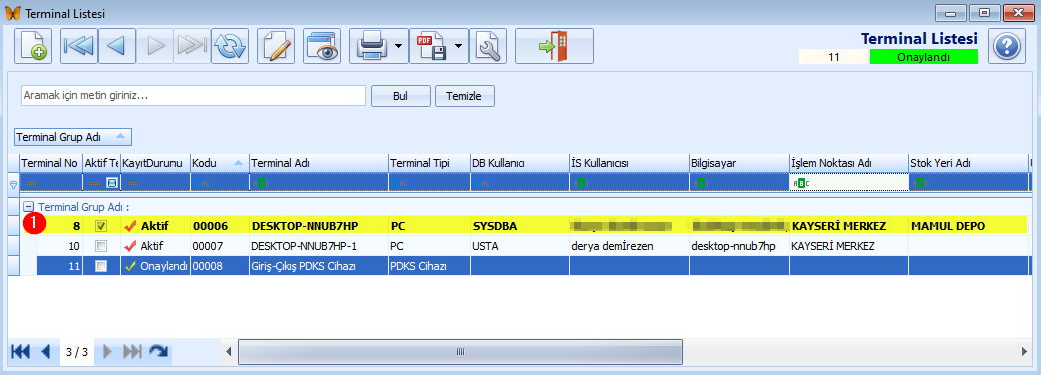Jump to first page in bottom navigator
1041x375 pixels.
coord(21,352)
